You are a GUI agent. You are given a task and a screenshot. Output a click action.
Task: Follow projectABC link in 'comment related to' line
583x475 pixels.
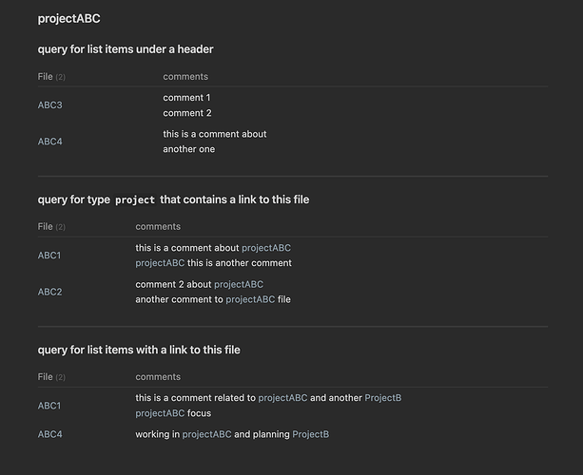[282, 398]
